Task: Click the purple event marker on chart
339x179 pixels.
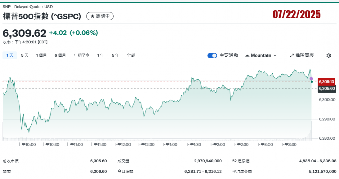Action: click(311, 79)
